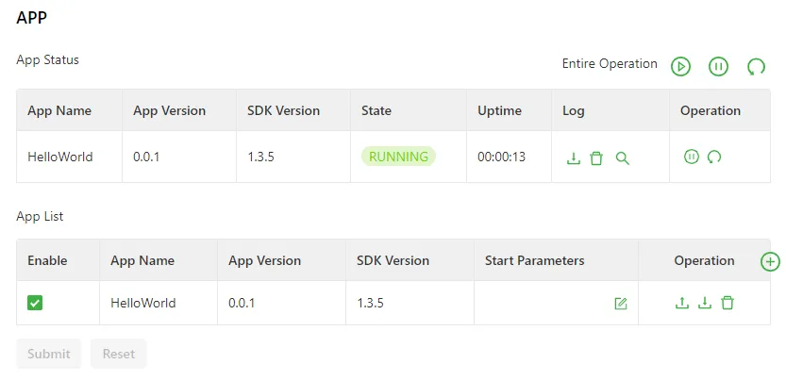Click the Reset button
This screenshot has width=786, height=381.
coord(119,354)
